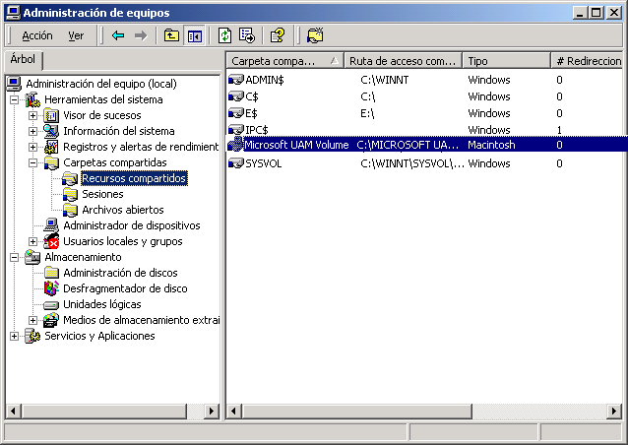628x445 pixels.
Task: Open the Acción menu
Action: pyautogui.click(x=37, y=36)
